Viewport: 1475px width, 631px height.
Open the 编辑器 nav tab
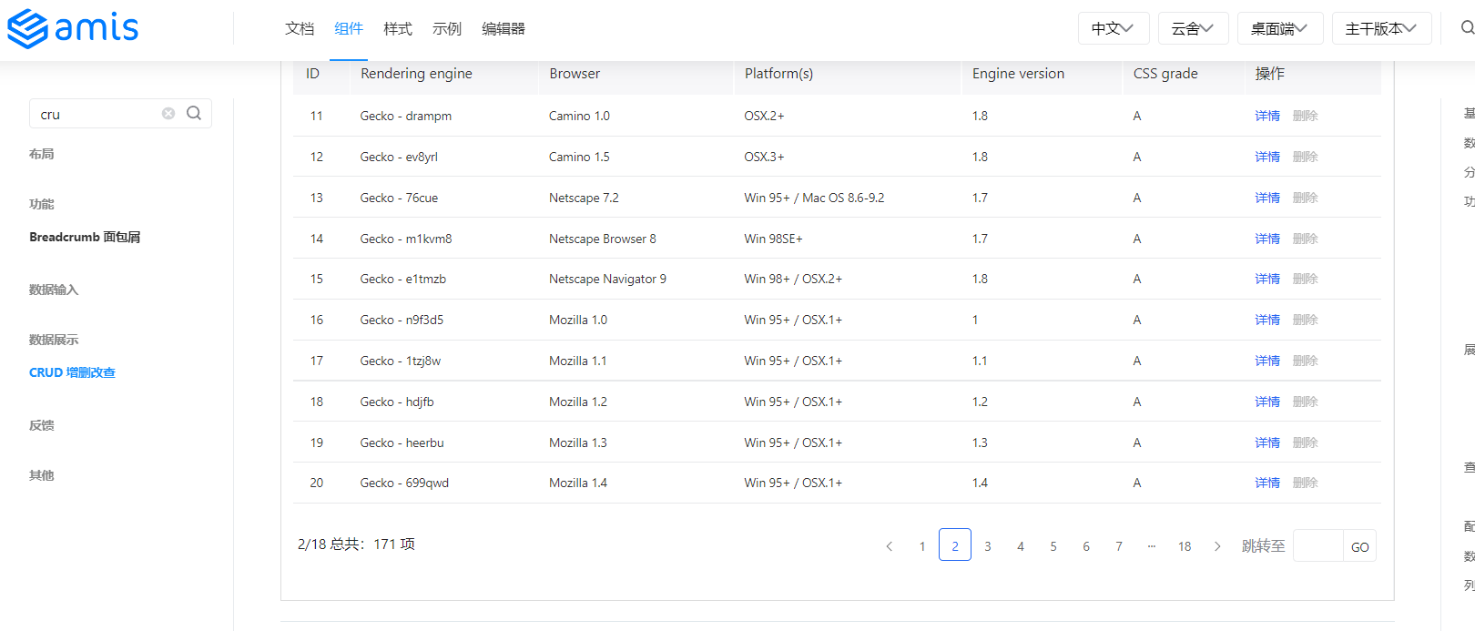click(504, 29)
